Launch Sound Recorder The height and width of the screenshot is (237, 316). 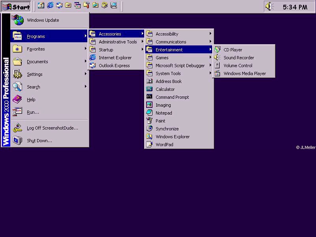[244, 58]
